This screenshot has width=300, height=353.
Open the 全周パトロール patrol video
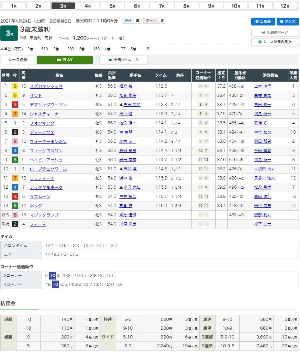[x=124, y=60]
